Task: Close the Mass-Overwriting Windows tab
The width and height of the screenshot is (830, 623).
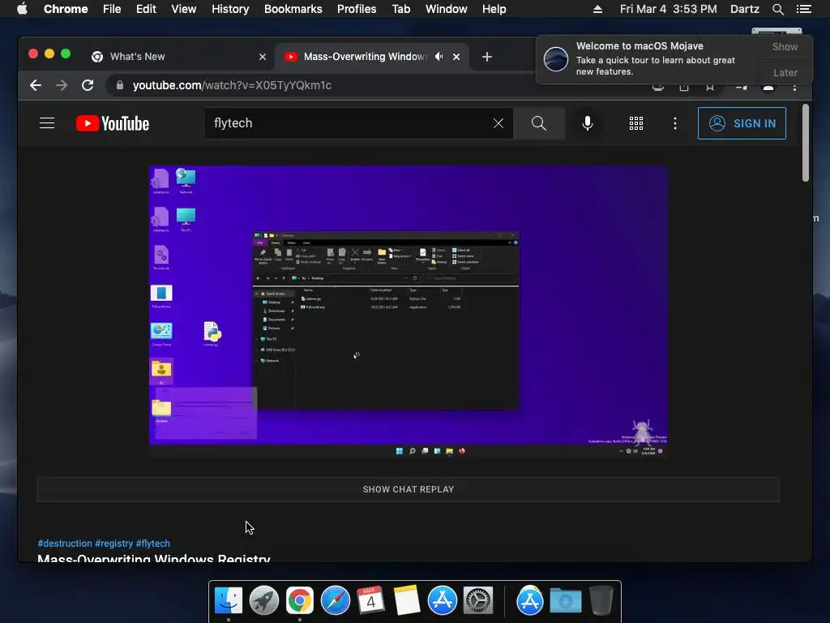Action: click(x=456, y=57)
